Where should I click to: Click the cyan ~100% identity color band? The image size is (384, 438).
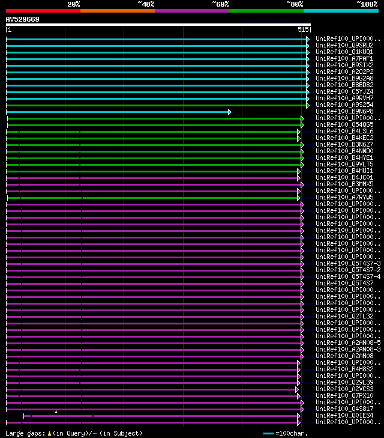[x=341, y=11]
